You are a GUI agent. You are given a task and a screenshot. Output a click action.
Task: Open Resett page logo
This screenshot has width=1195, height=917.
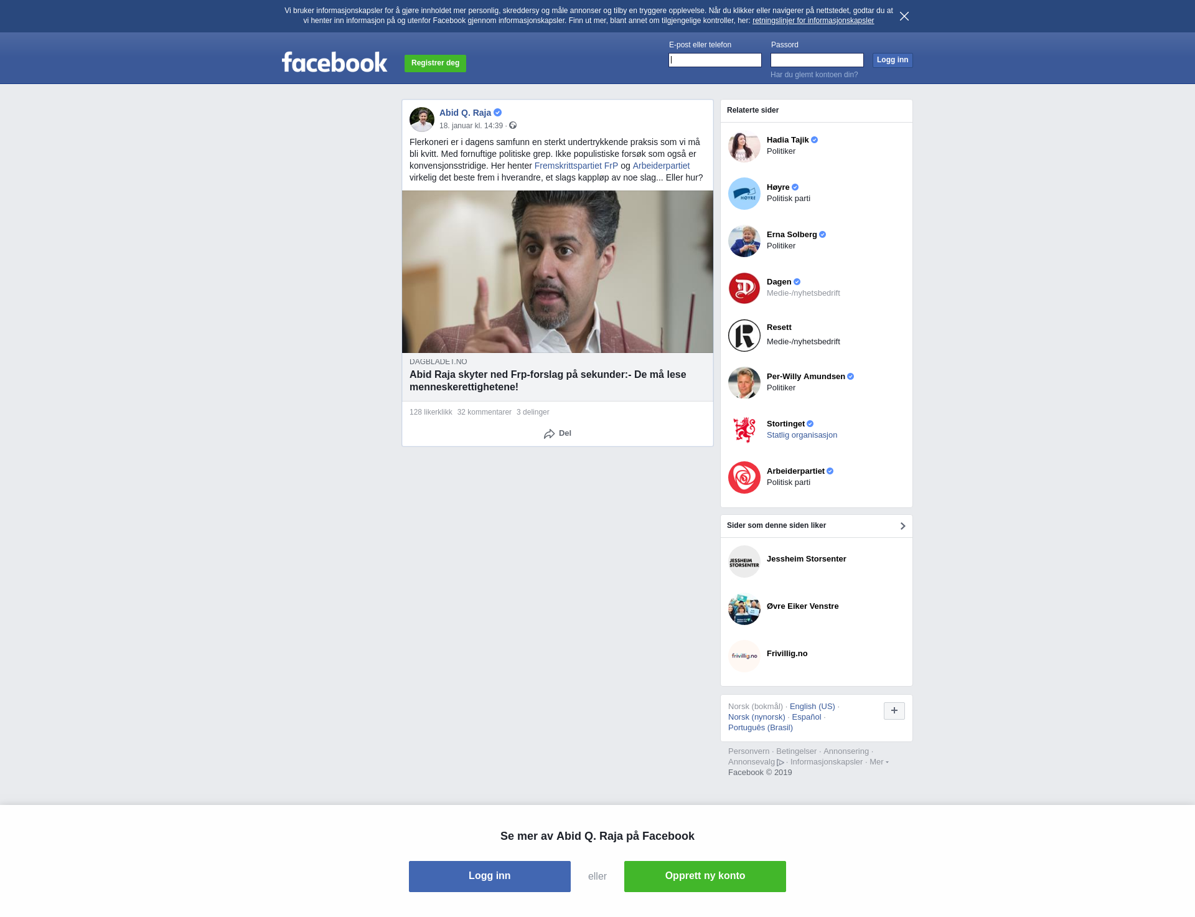pyautogui.click(x=744, y=336)
